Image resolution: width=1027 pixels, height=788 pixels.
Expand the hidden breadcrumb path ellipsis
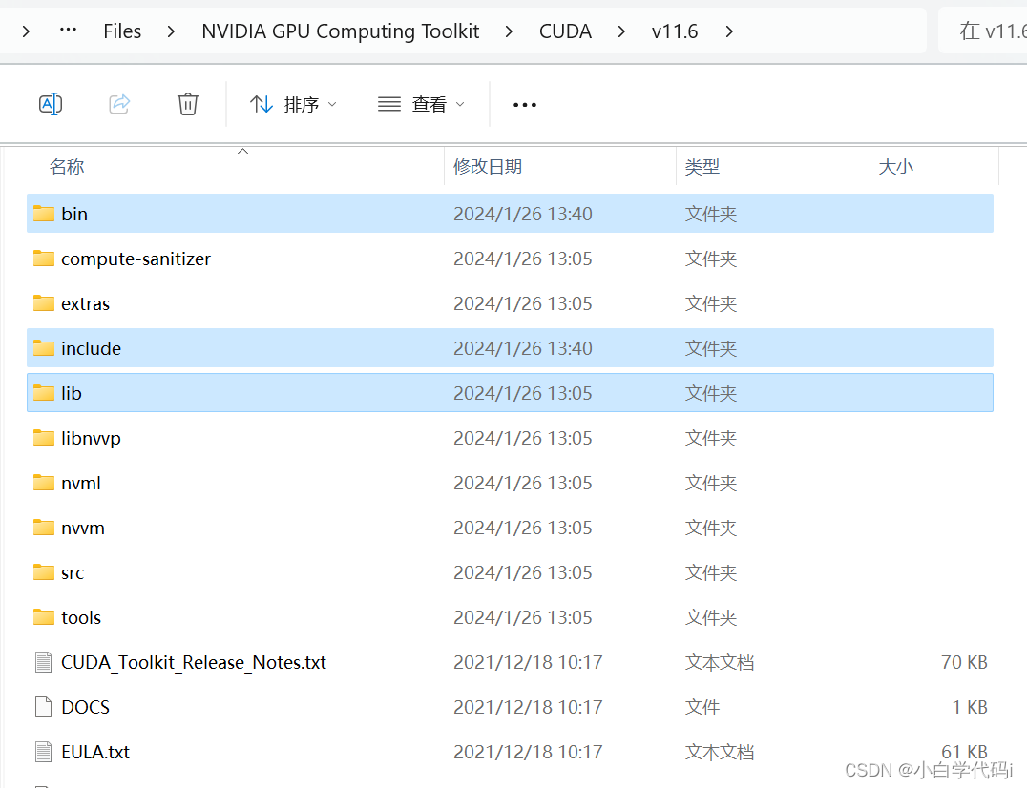68,31
